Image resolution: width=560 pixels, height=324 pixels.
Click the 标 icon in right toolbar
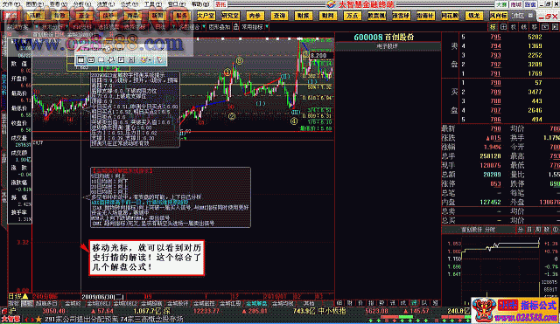tap(493, 27)
